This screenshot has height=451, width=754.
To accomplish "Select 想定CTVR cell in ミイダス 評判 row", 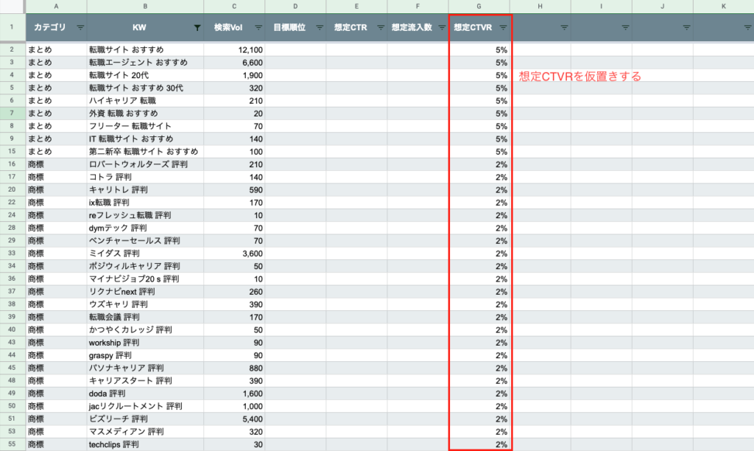I will click(479, 254).
